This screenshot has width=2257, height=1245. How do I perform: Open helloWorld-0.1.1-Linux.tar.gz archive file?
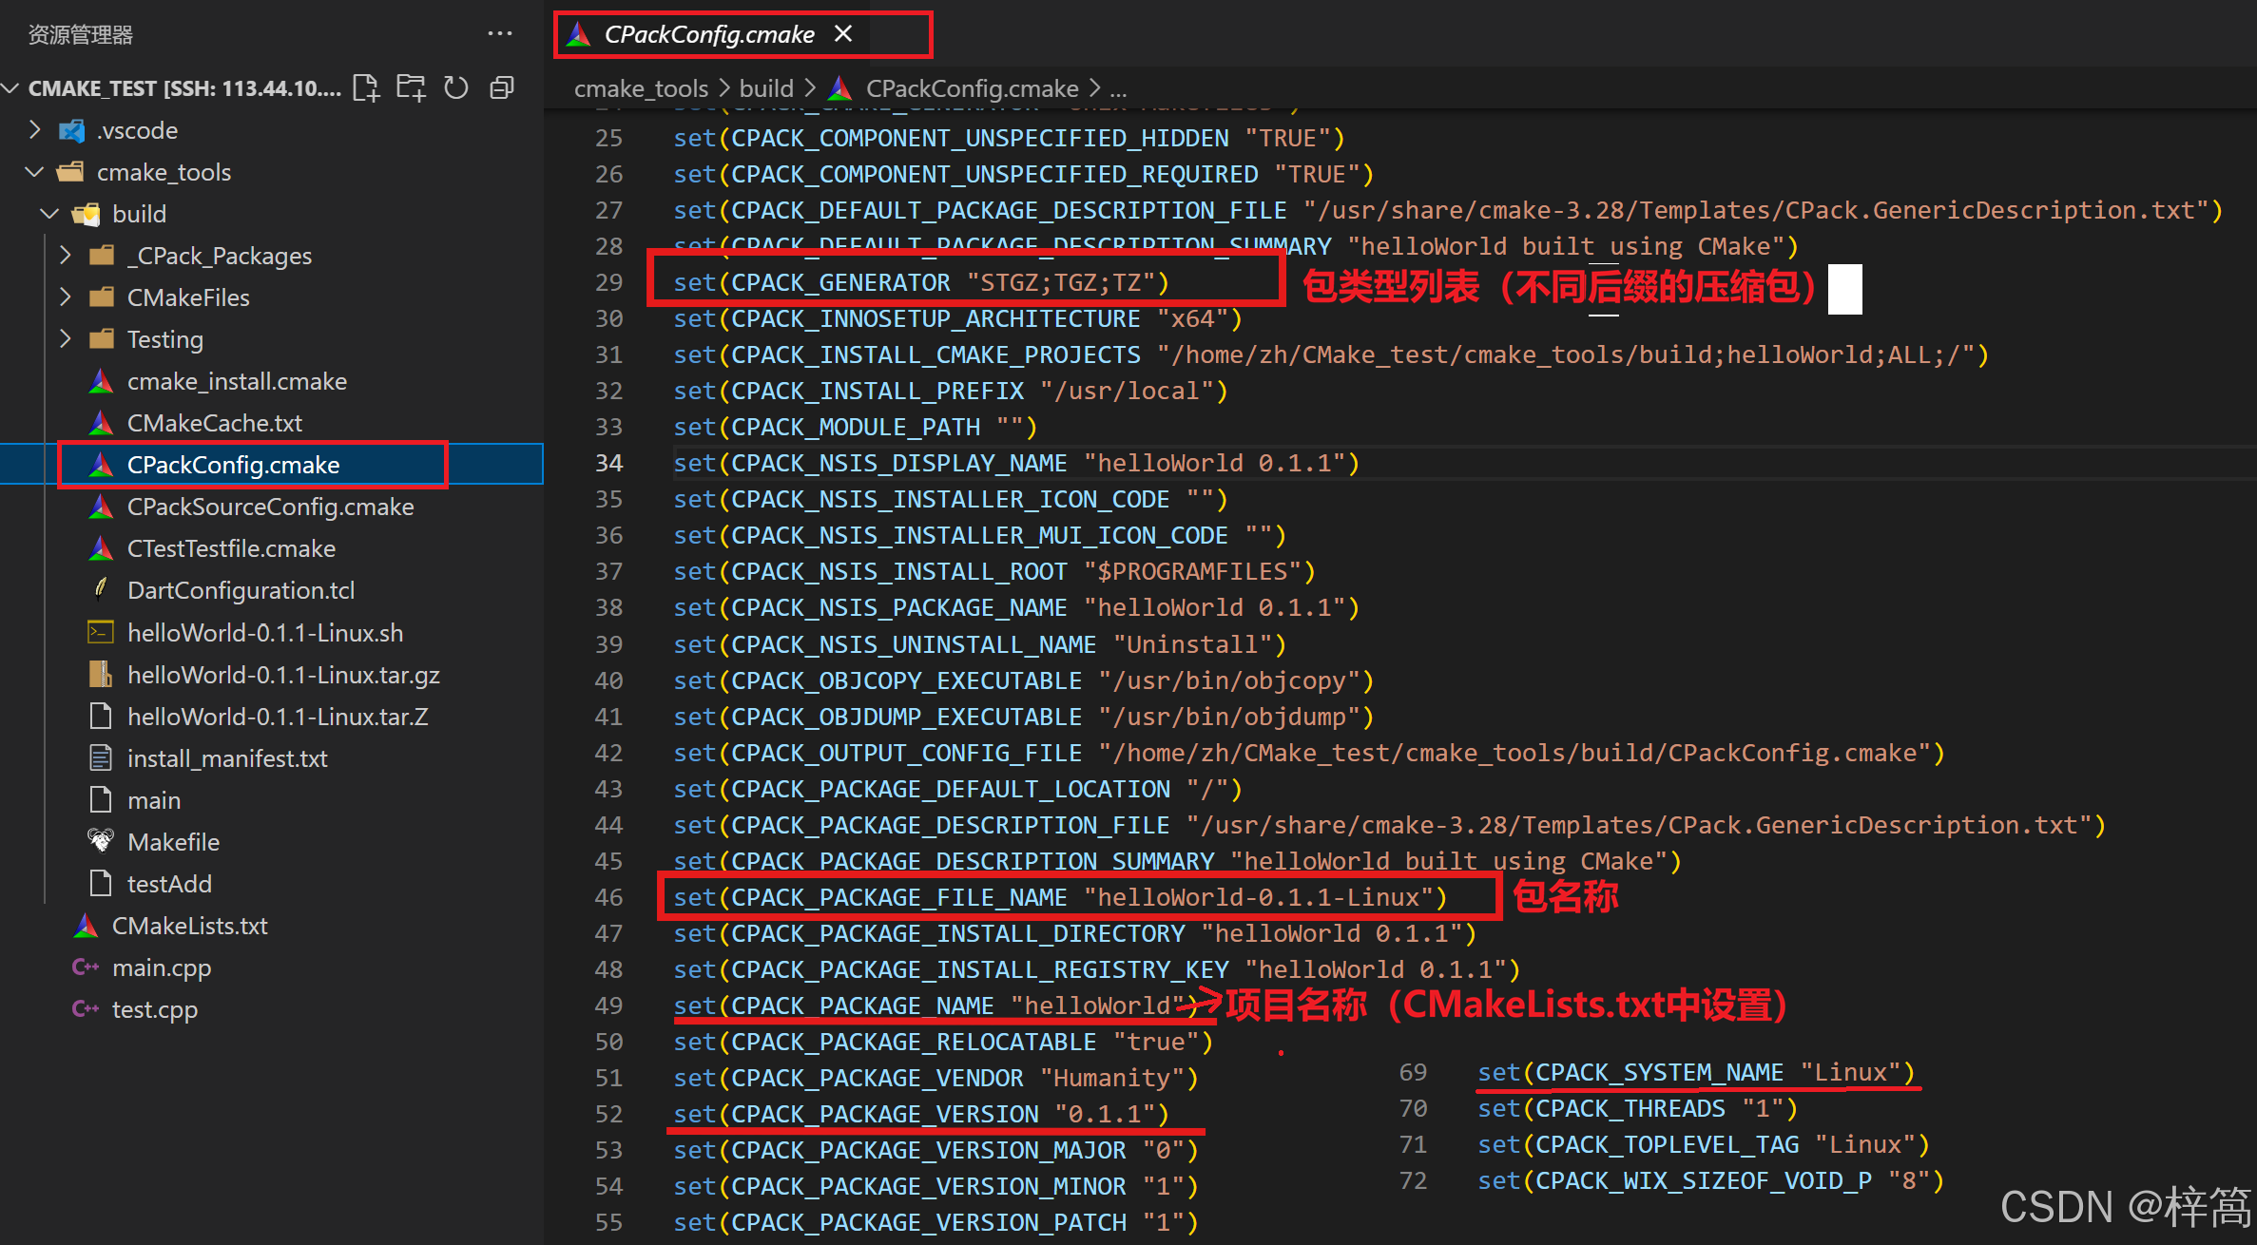(283, 675)
